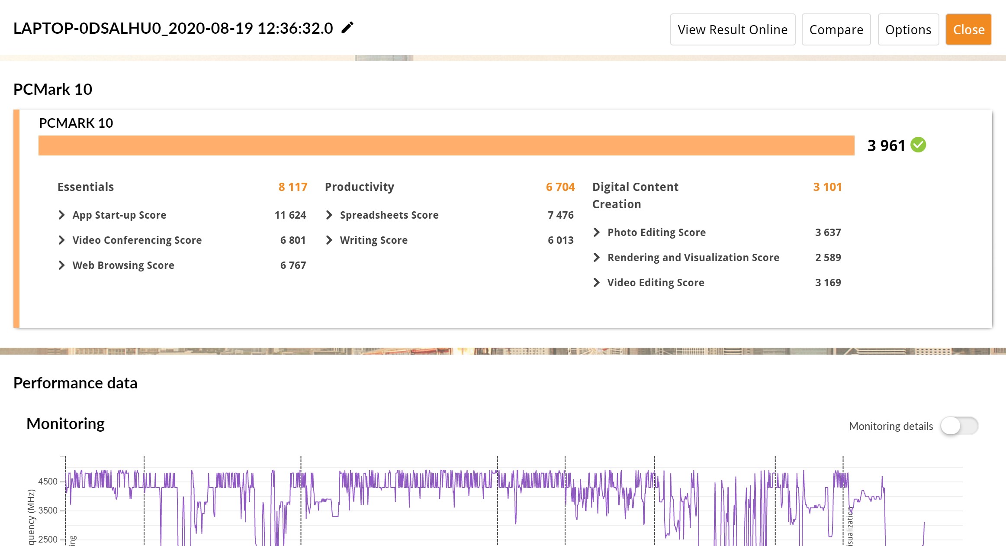Screen dimensions: 1006x546
Task: Expand the Photo Editing Score row
Action: click(x=596, y=232)
